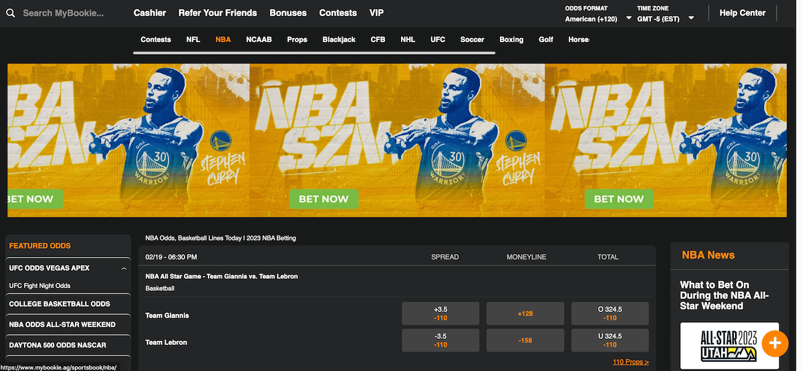
Task: Select the Contests sports tab
Action: coord(156,39)
